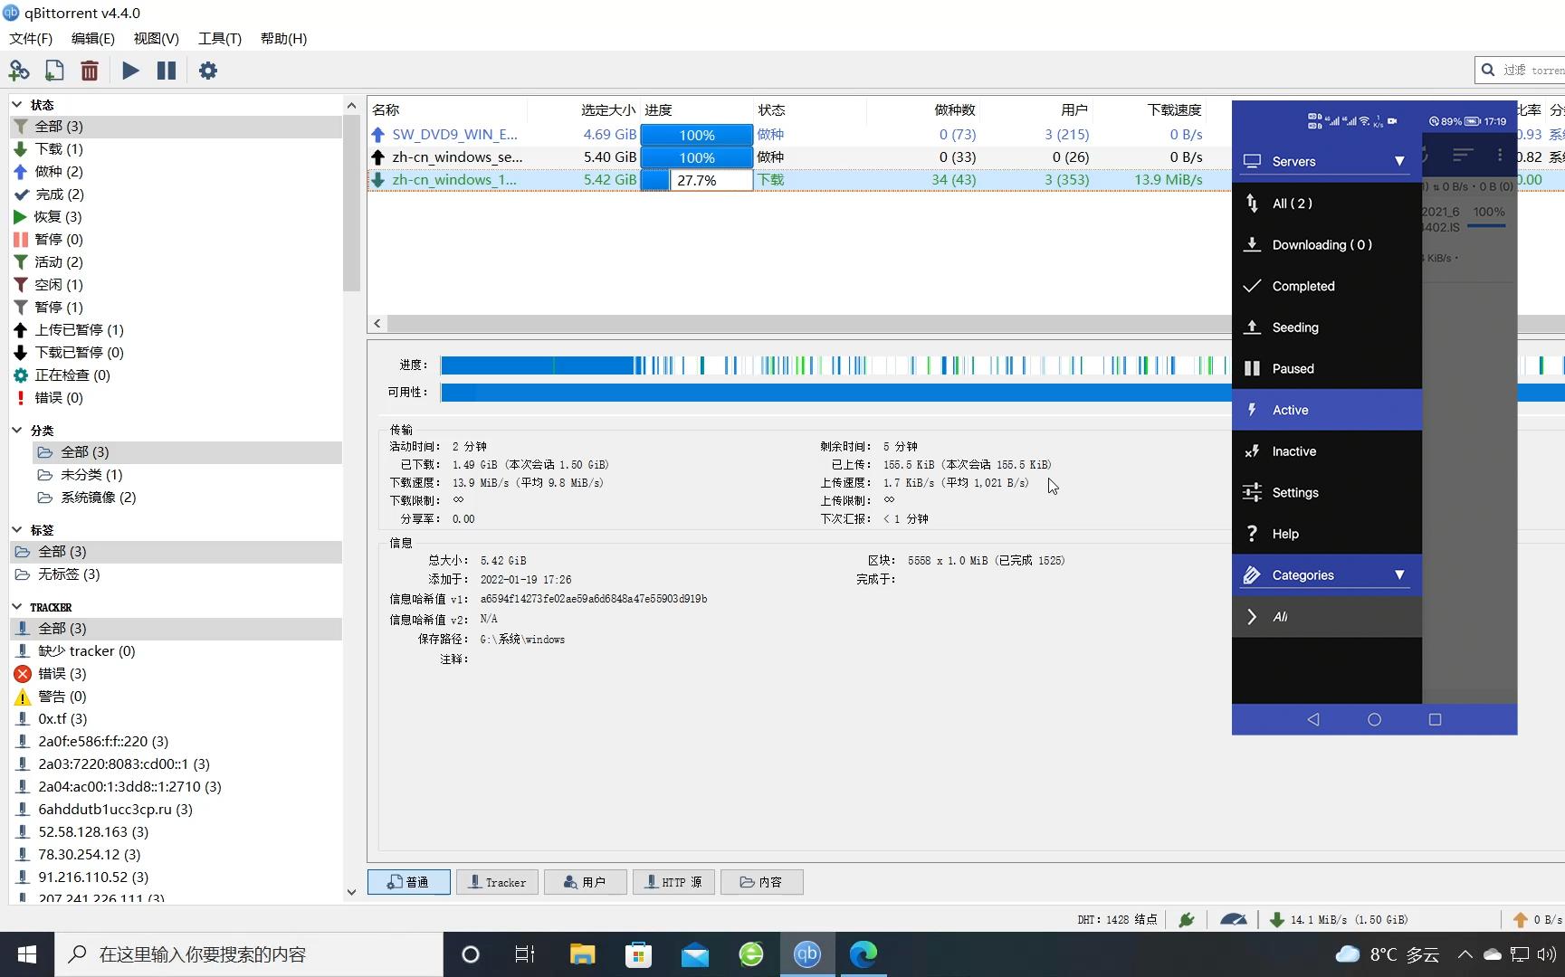
Task: Select the 下载 (1) status filter
Action: 177,149
